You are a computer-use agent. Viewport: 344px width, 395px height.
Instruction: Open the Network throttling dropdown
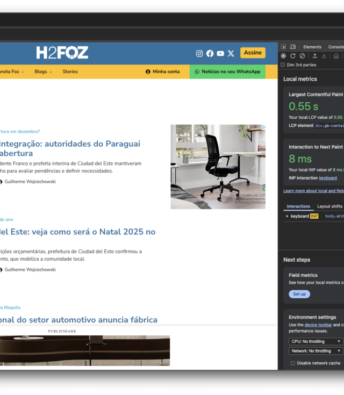[x=316, y=351]
